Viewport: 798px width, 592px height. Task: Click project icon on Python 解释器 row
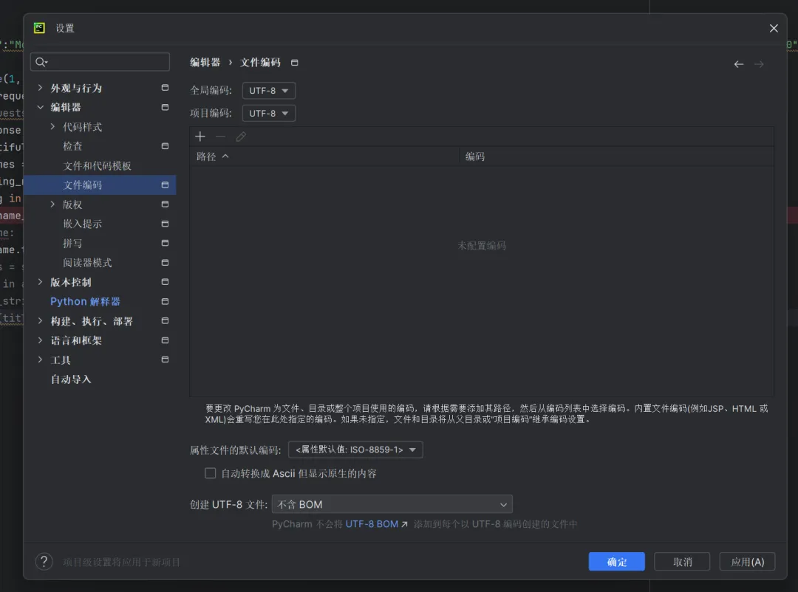click(165, 302)
